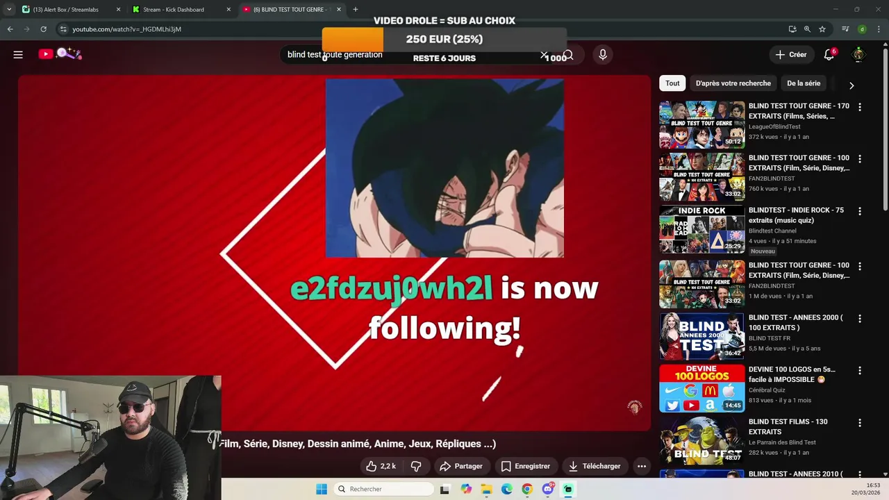Open Windows Start menu
Screen dimensions: 889x500
pos(322,489)
